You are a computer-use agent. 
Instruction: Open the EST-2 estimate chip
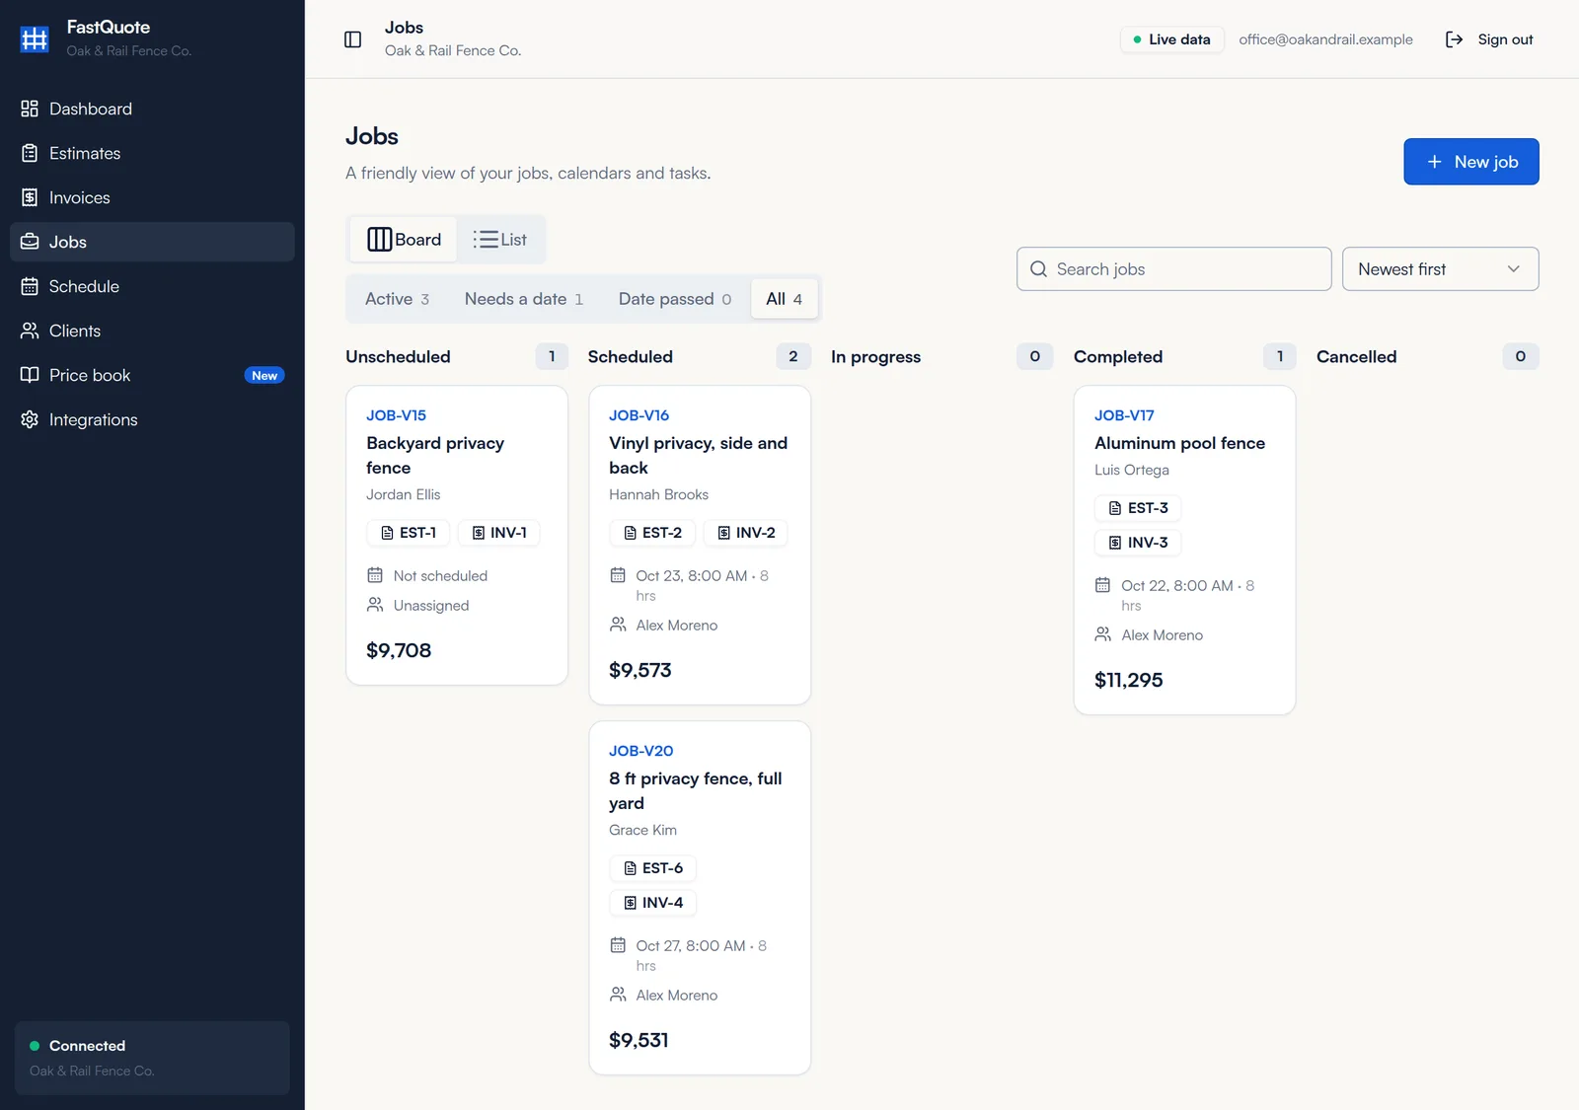652,533
